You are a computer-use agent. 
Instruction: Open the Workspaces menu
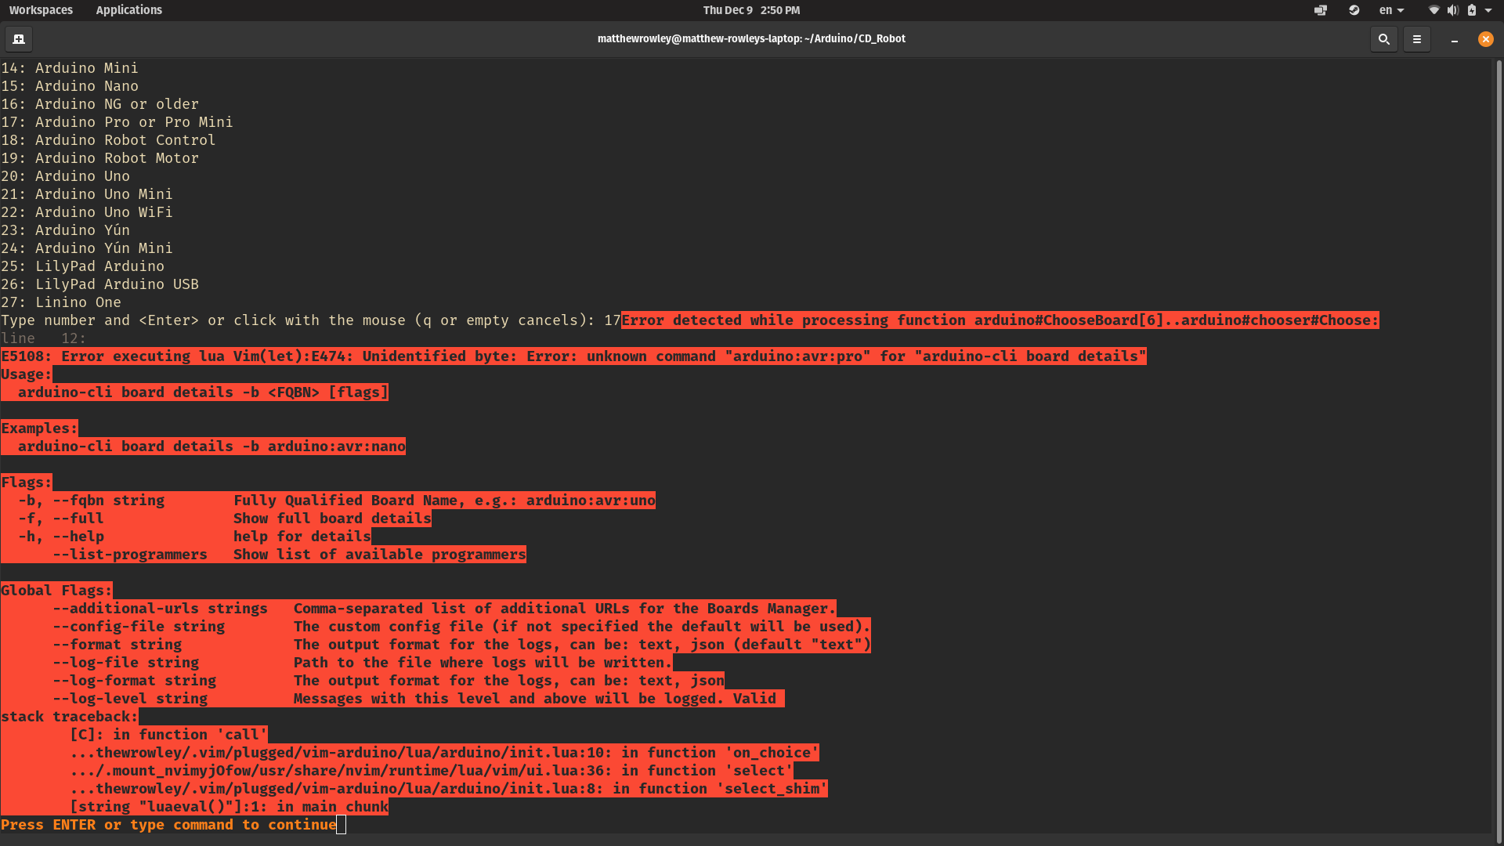pyautogui.click(x=41, y=10)
